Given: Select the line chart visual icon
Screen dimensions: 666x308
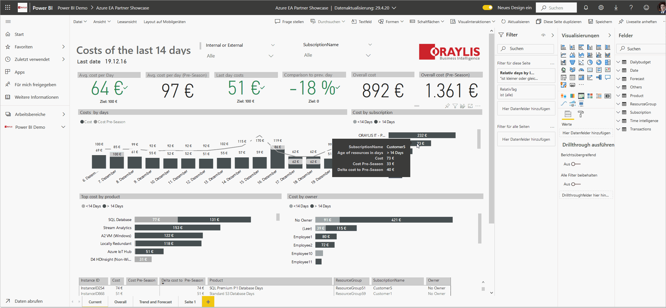Looking at the screenshot, I should click(x=563, y=55).
